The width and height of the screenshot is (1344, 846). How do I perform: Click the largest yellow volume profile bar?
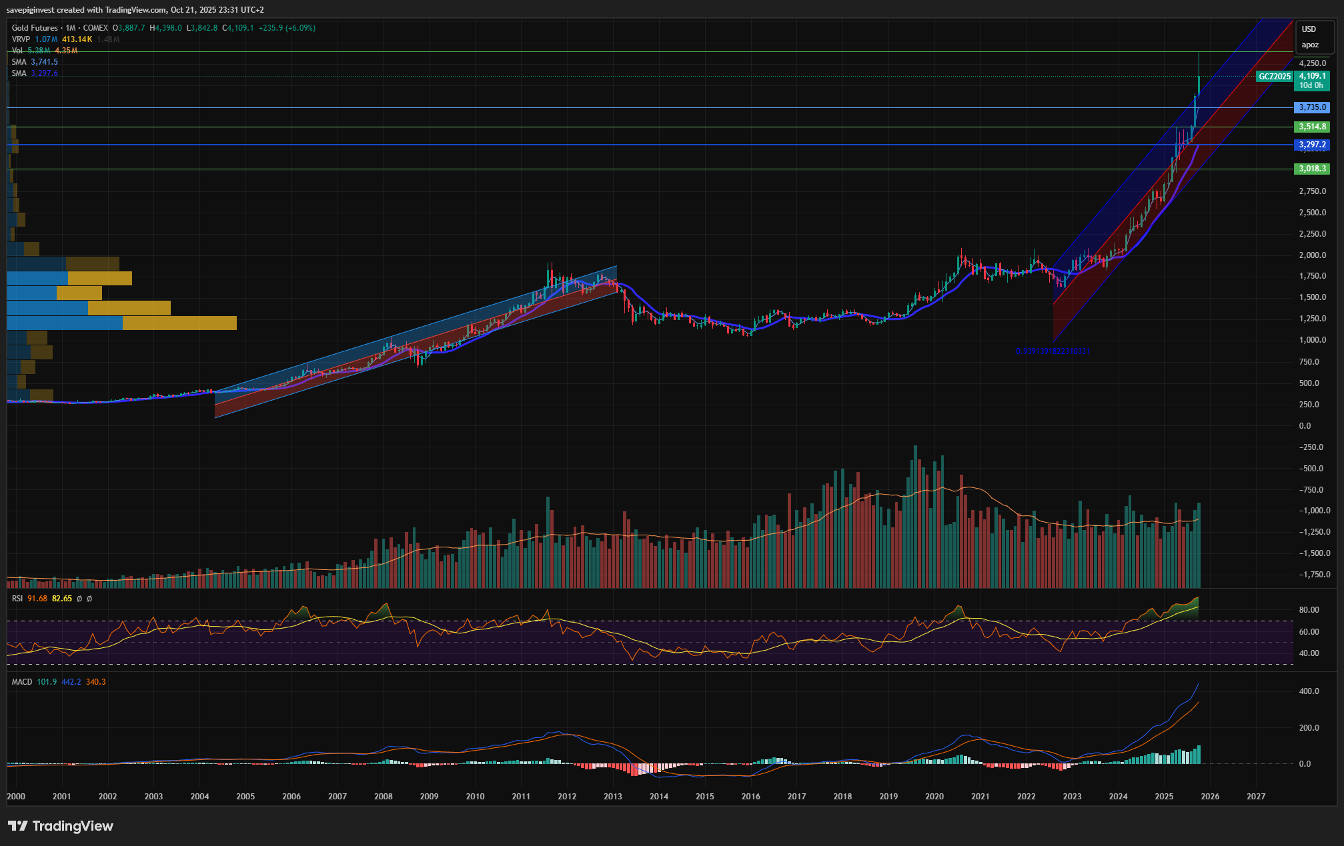pos(179,323)
